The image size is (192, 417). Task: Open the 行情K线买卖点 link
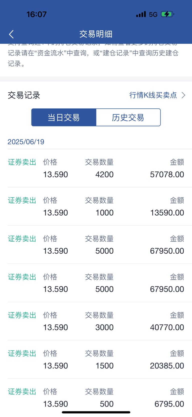click(153, 95)
